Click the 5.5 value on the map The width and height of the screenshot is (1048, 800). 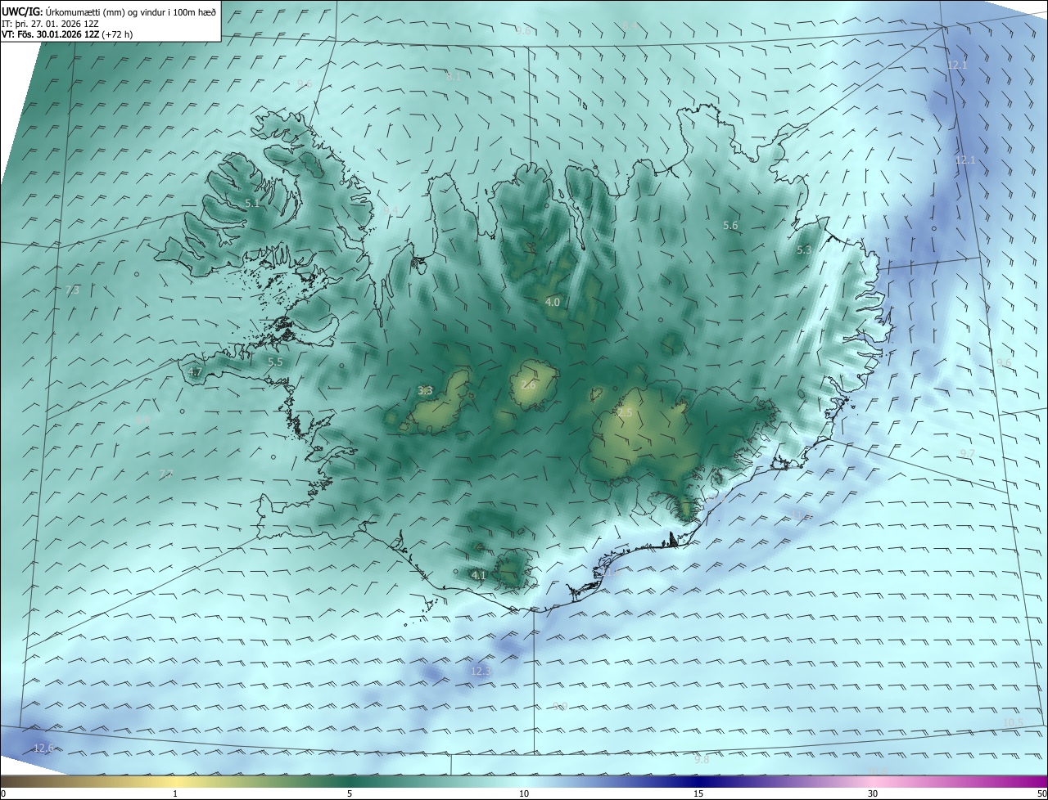point(275,362)
